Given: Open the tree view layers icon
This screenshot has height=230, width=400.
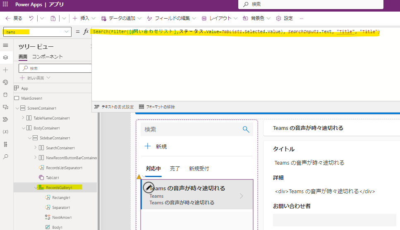Looking at the screenshot, I should click(x=6, y=57).
